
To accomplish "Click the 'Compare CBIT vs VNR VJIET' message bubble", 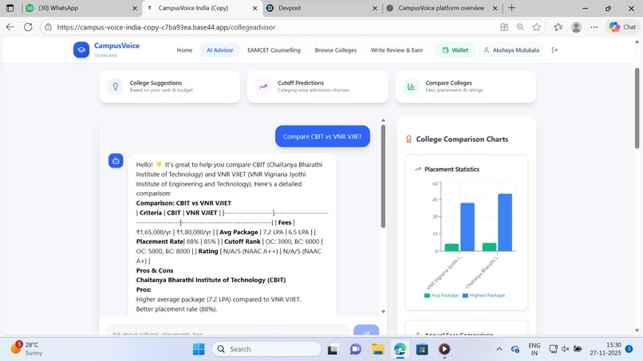I will (x=322, y=136).
